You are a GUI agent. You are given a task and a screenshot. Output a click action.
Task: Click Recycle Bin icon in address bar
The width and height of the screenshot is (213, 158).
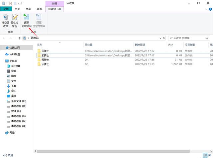(25, 38)
